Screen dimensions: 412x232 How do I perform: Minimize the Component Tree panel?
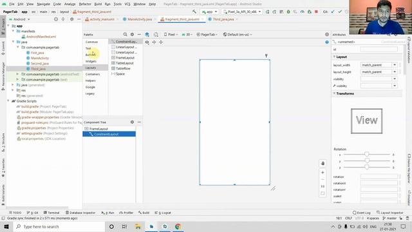tap(139, 122)
